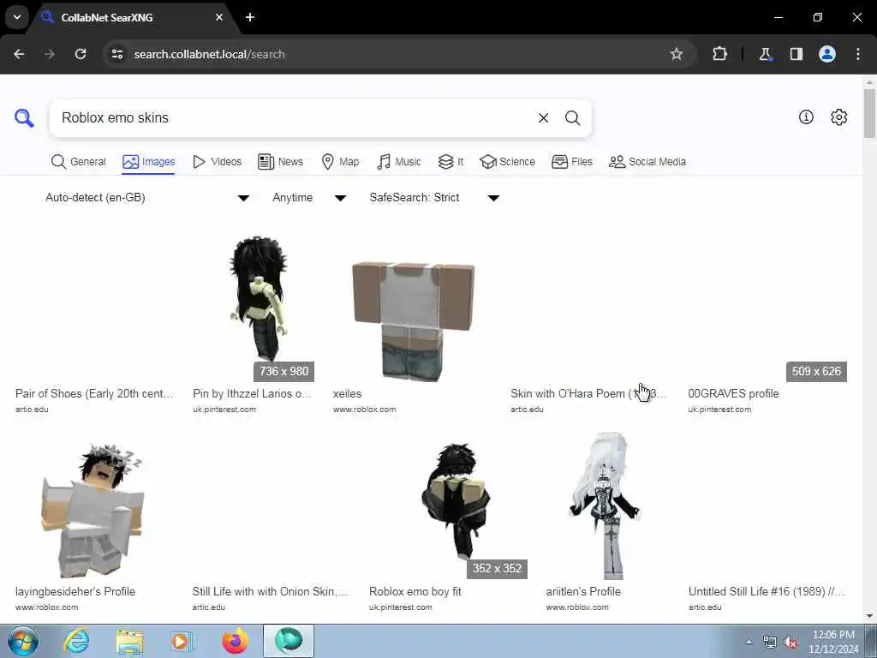Open a new browser tab
Screen dimensions: 877x658
coord(250,17)
